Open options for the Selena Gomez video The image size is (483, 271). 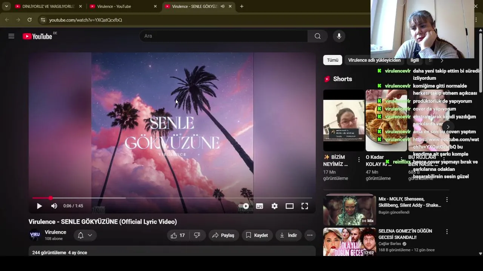click(447, 232)
